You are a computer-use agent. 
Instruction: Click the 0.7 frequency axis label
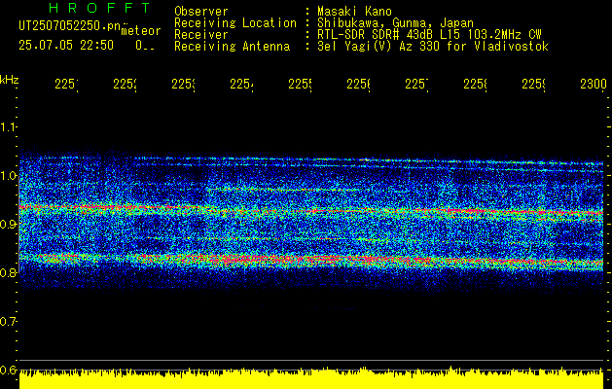point(8,322)
